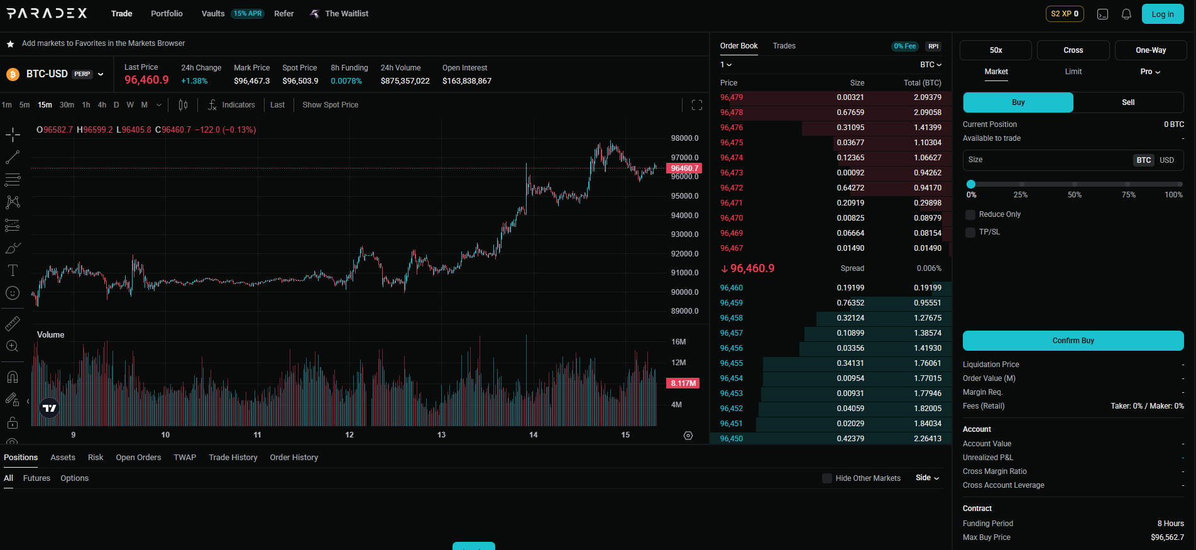
Task: Enable the Reduce Only checkbox
Action: point(970,215)
